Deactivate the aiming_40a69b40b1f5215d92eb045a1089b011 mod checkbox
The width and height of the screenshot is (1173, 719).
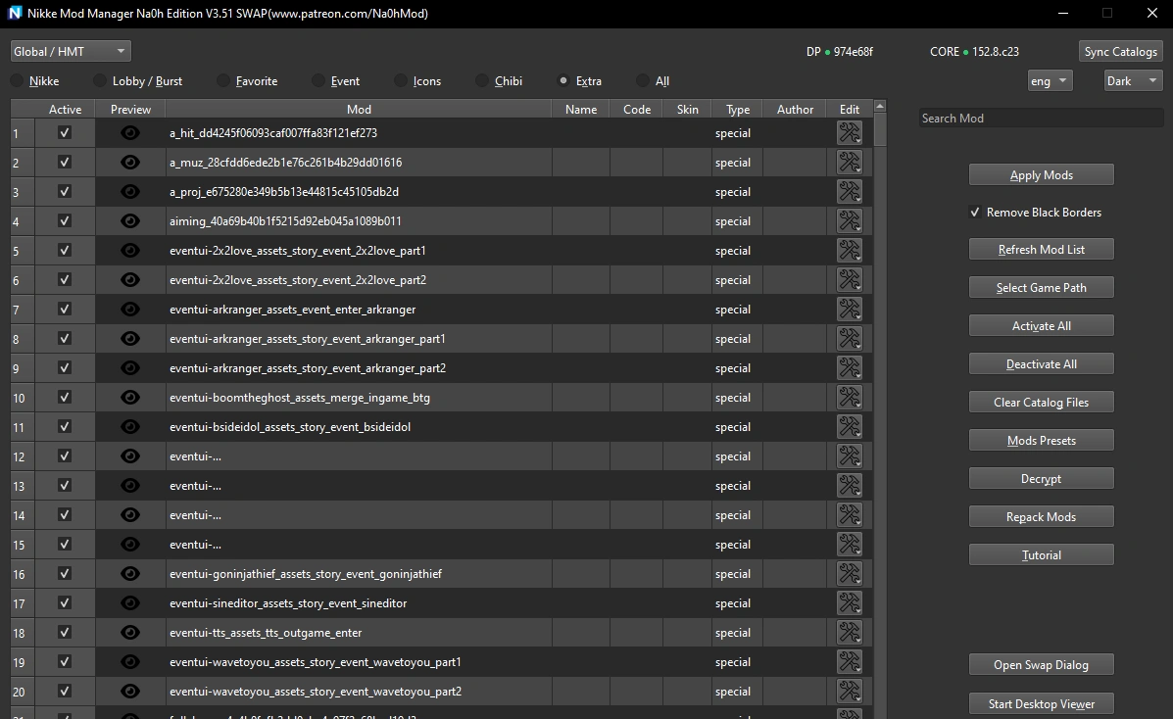65,220
